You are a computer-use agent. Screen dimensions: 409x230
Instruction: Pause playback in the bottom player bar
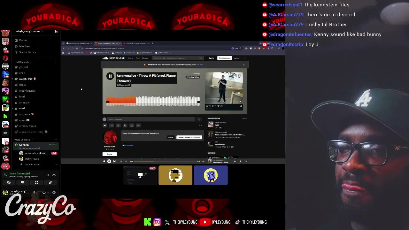(109, 161)
